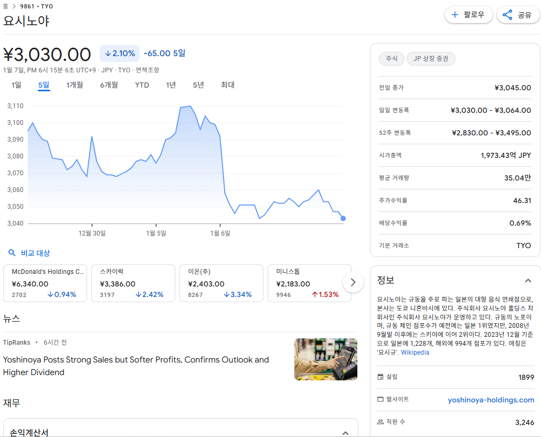
Task: Open the Wikipedia link
Action: (x=415, y=353)
